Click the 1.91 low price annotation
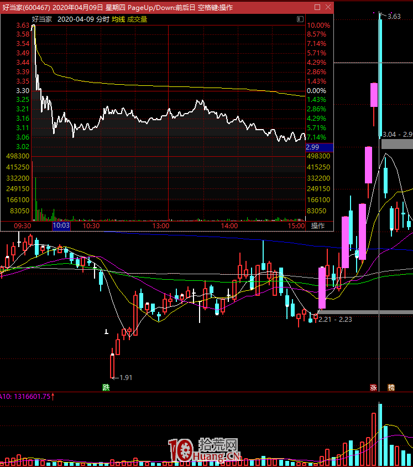The height and width of the screenshot is (467, 413). tap(126, 378)
